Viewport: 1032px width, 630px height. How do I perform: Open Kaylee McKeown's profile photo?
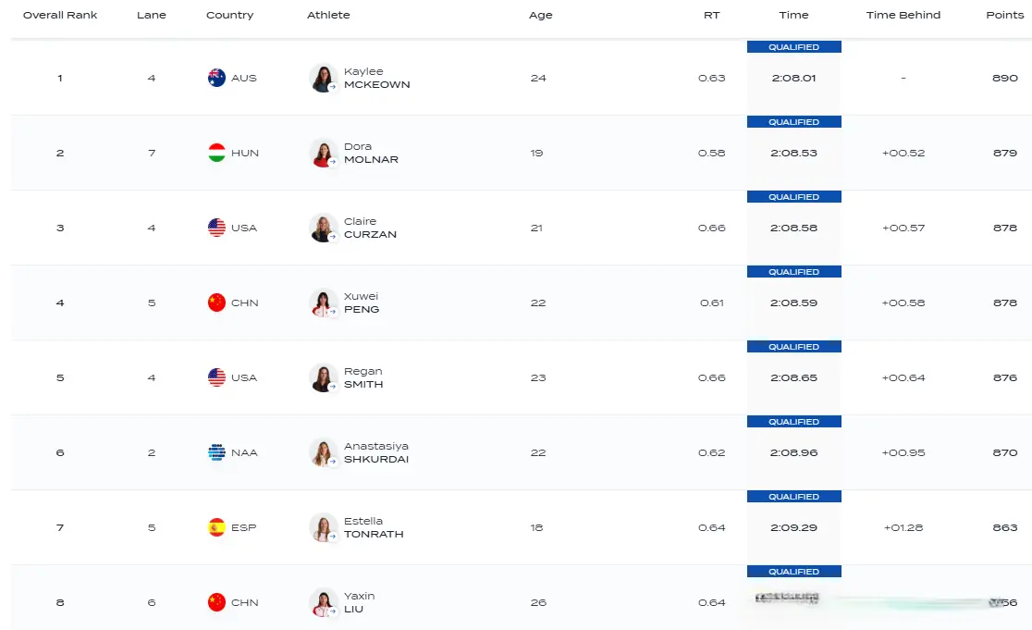[x=323, y=78]
